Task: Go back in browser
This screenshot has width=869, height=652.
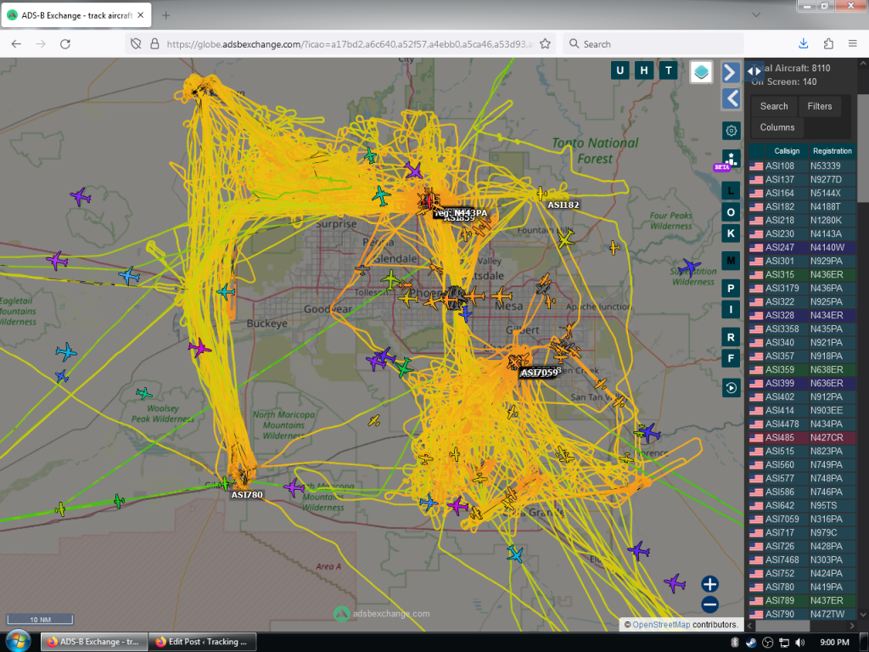Action: (16, 44)
